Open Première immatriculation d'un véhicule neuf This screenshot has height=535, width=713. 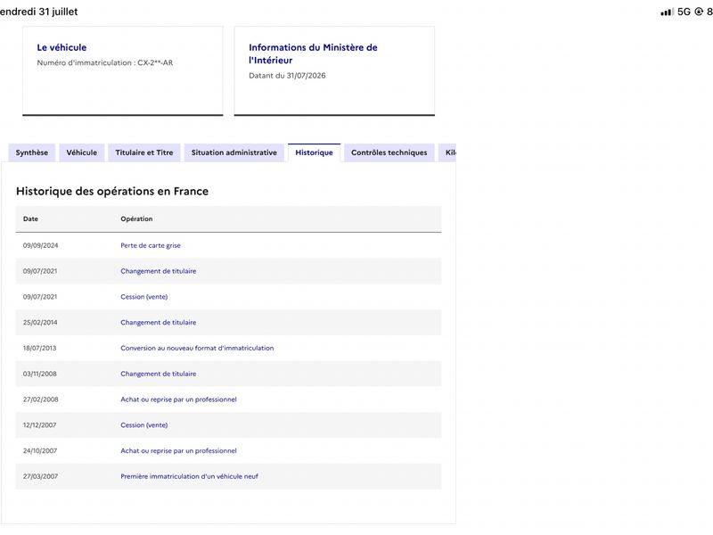coord(189,476)
